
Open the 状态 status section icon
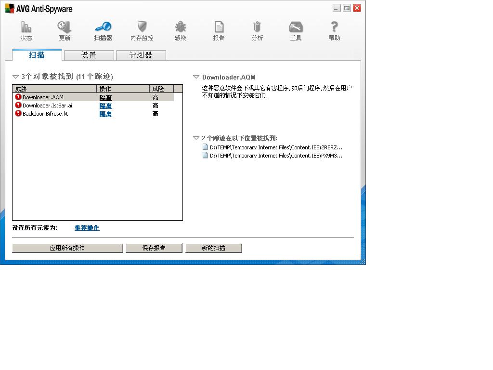click(26, 27)
